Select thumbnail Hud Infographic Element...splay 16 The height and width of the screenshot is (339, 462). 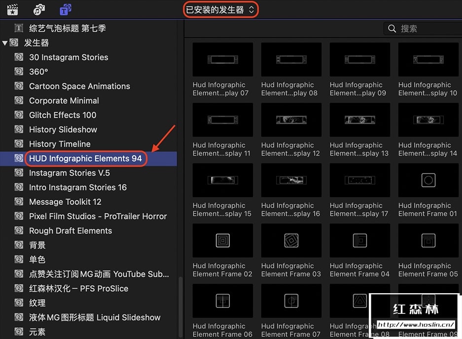(291, 180)
